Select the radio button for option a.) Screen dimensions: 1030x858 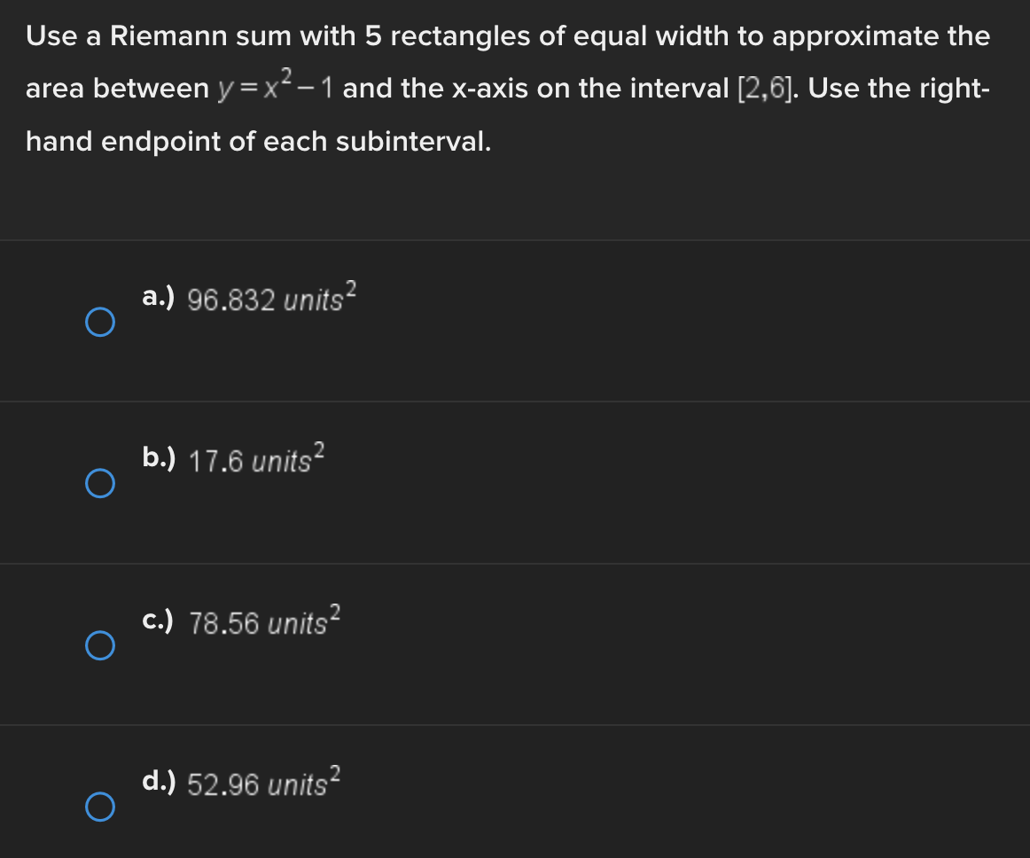(99, 323)
